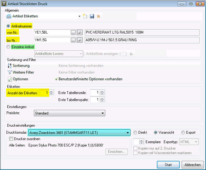Click the Benutzerdefinierte Optionen vorhanden text
The width and height of the screenshot is (206, 170).
[90, 79]
